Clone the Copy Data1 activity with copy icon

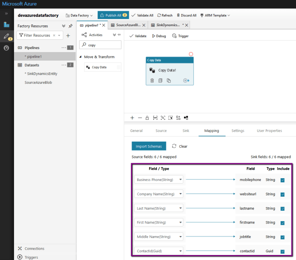tap(169, 80)
